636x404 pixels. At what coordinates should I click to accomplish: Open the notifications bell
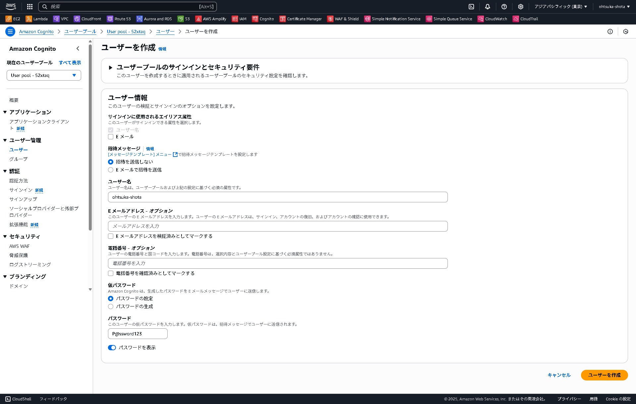click(x=487, y=7)
